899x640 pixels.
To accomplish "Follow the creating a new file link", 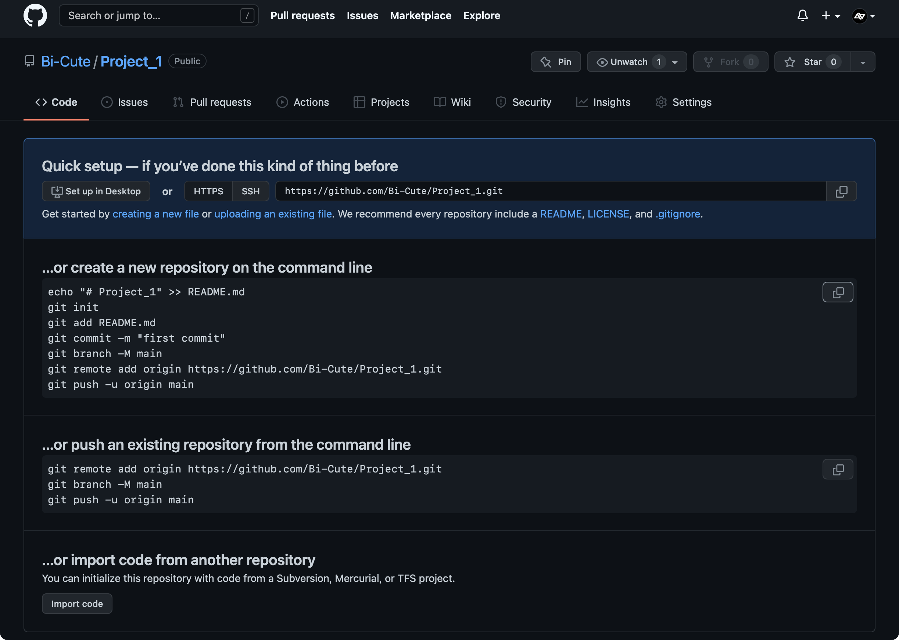I will pyautogui.click(x=156, y=213).
